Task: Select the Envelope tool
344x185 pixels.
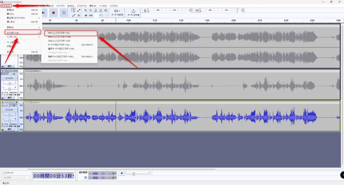Action: pyautogui.click(x=79, y=10)
